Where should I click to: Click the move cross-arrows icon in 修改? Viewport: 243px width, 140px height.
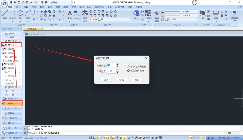click(x=42, y=19)
